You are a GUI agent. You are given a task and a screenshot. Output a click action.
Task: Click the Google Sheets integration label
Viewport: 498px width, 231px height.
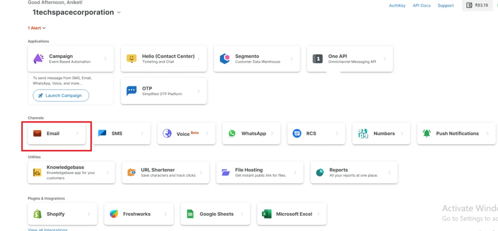[217, 214]
